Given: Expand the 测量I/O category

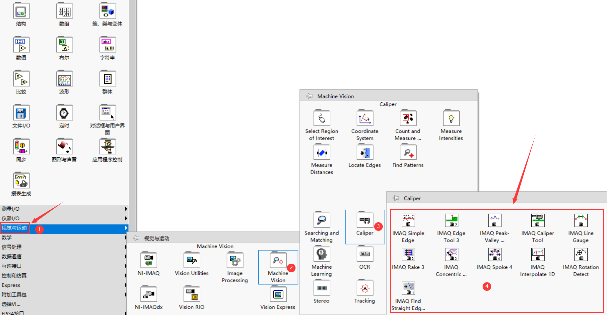Looking at the screenshot, I should [x=64, y=209].
